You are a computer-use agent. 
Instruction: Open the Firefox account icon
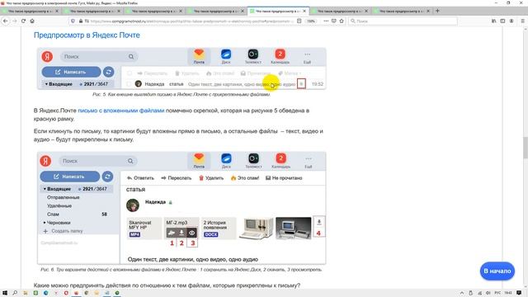[511, 21]
